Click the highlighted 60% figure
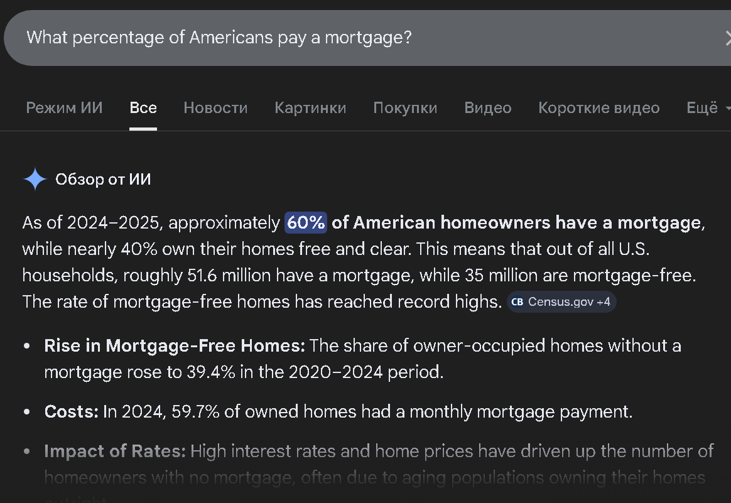 [306, 222]
